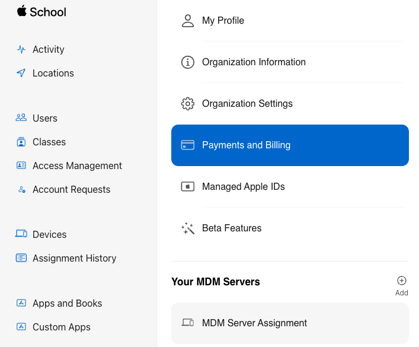Click Add label for MDM servers

click(402, 292)
